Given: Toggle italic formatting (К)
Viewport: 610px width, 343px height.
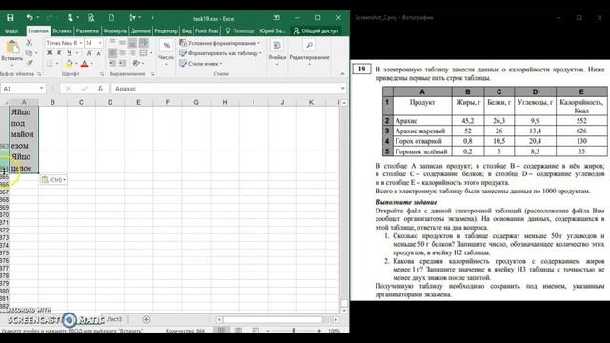Looking at the screenshot, I should pyautogui.click(x=59, y=53).
